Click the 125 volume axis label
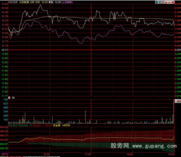 coord(5,120)
